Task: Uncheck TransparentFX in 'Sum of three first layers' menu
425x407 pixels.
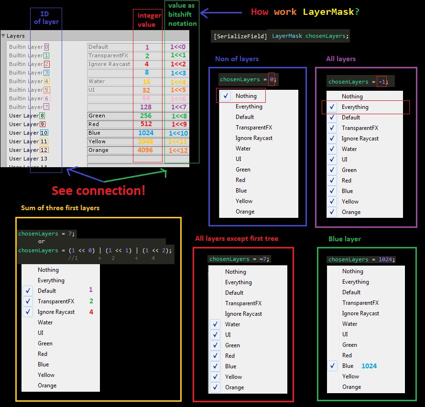Action: 61,301
